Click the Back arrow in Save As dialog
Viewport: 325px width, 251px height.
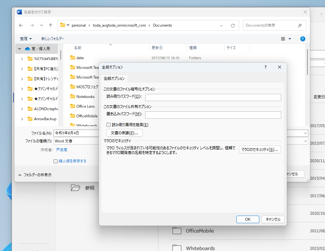coord(21,25)
